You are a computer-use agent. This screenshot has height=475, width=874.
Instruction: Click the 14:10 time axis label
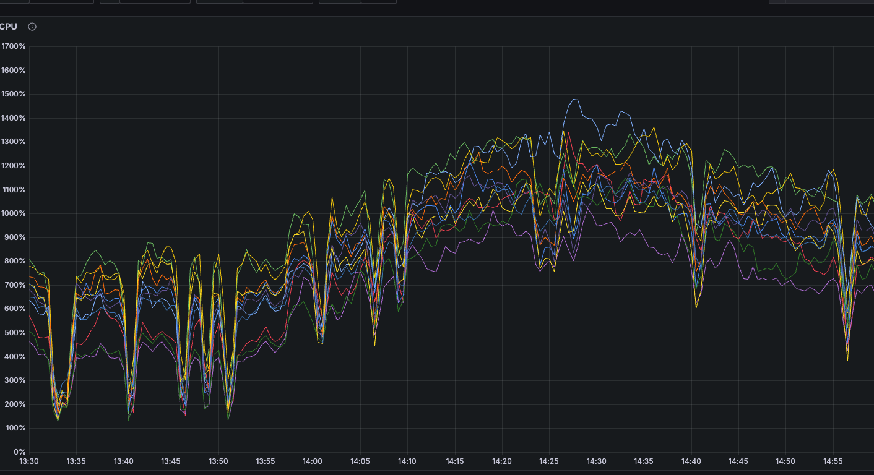point(407,461)
